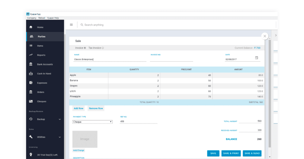The height and width of the screenshot is (159, 304).
Task: Click the Remove Row button
Action: click(96, 108)
